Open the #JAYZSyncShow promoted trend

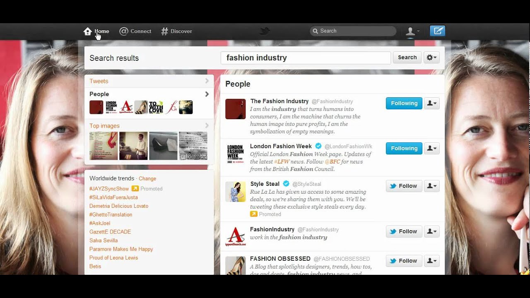pyautogui.click(x=109, y=189)
